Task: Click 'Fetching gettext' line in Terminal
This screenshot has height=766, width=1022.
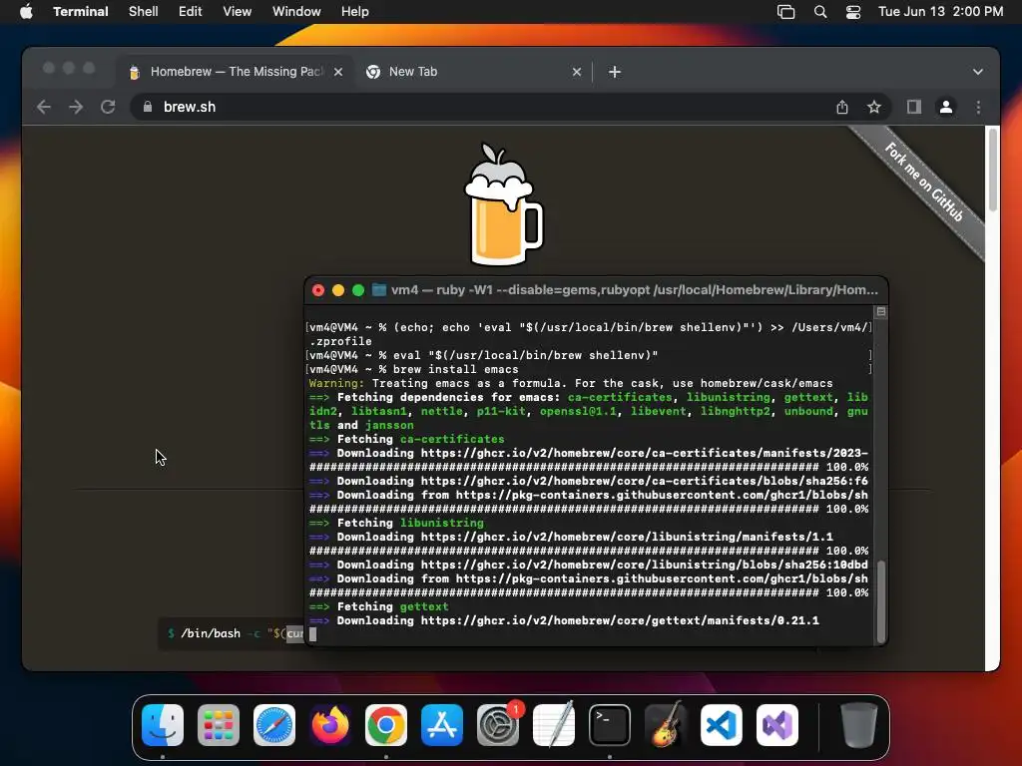Action: [x=378, y=606]
